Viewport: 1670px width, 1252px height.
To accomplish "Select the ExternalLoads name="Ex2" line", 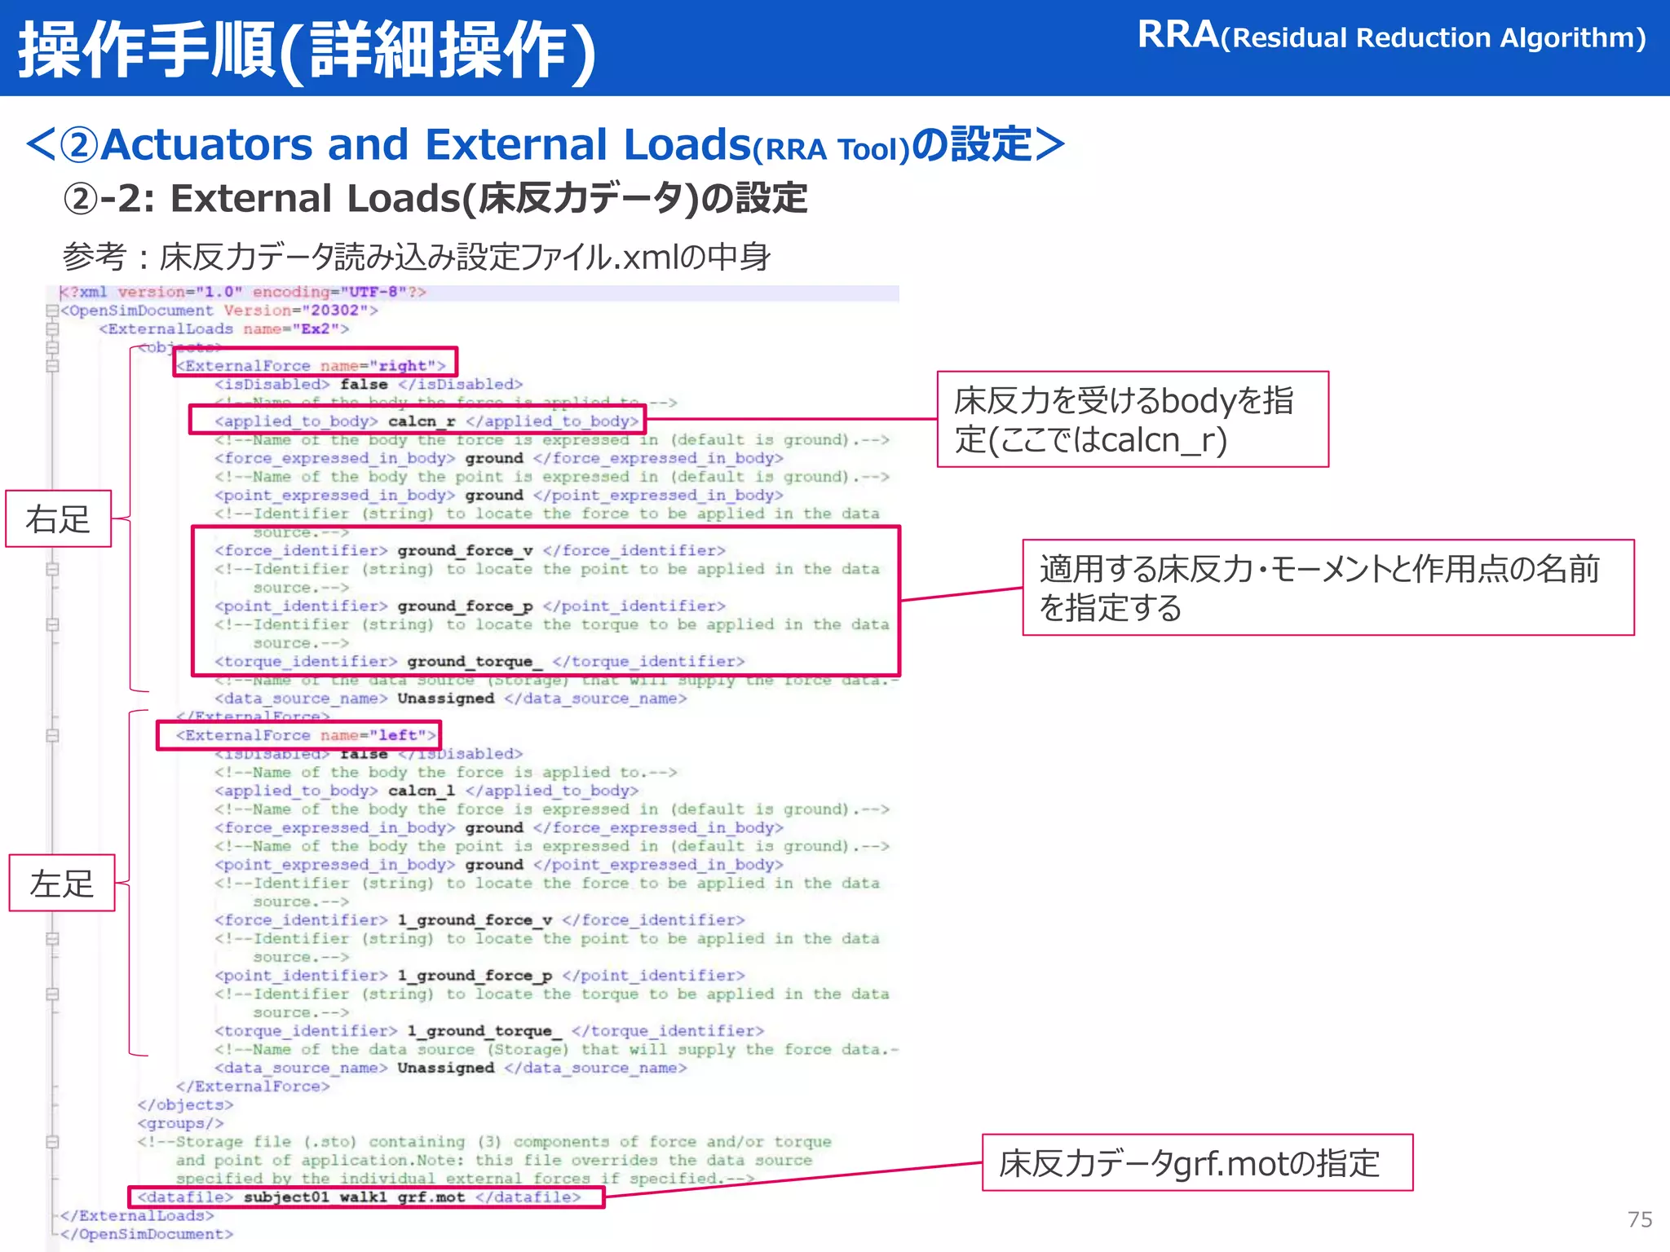I will click(x=224, y=329).
